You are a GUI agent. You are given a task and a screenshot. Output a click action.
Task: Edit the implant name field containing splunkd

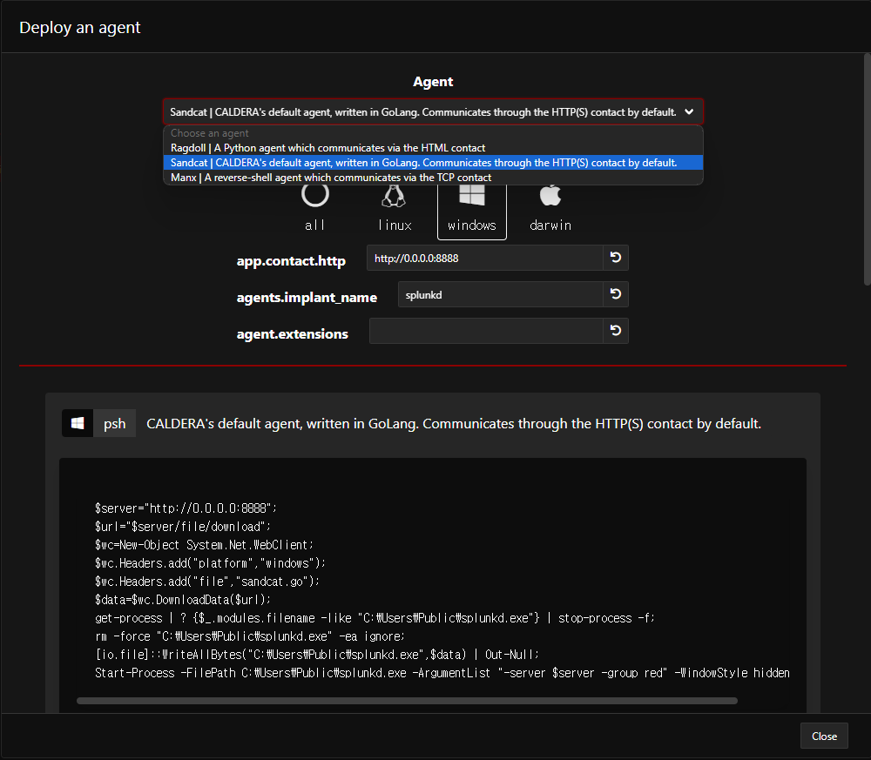point(501,295)
